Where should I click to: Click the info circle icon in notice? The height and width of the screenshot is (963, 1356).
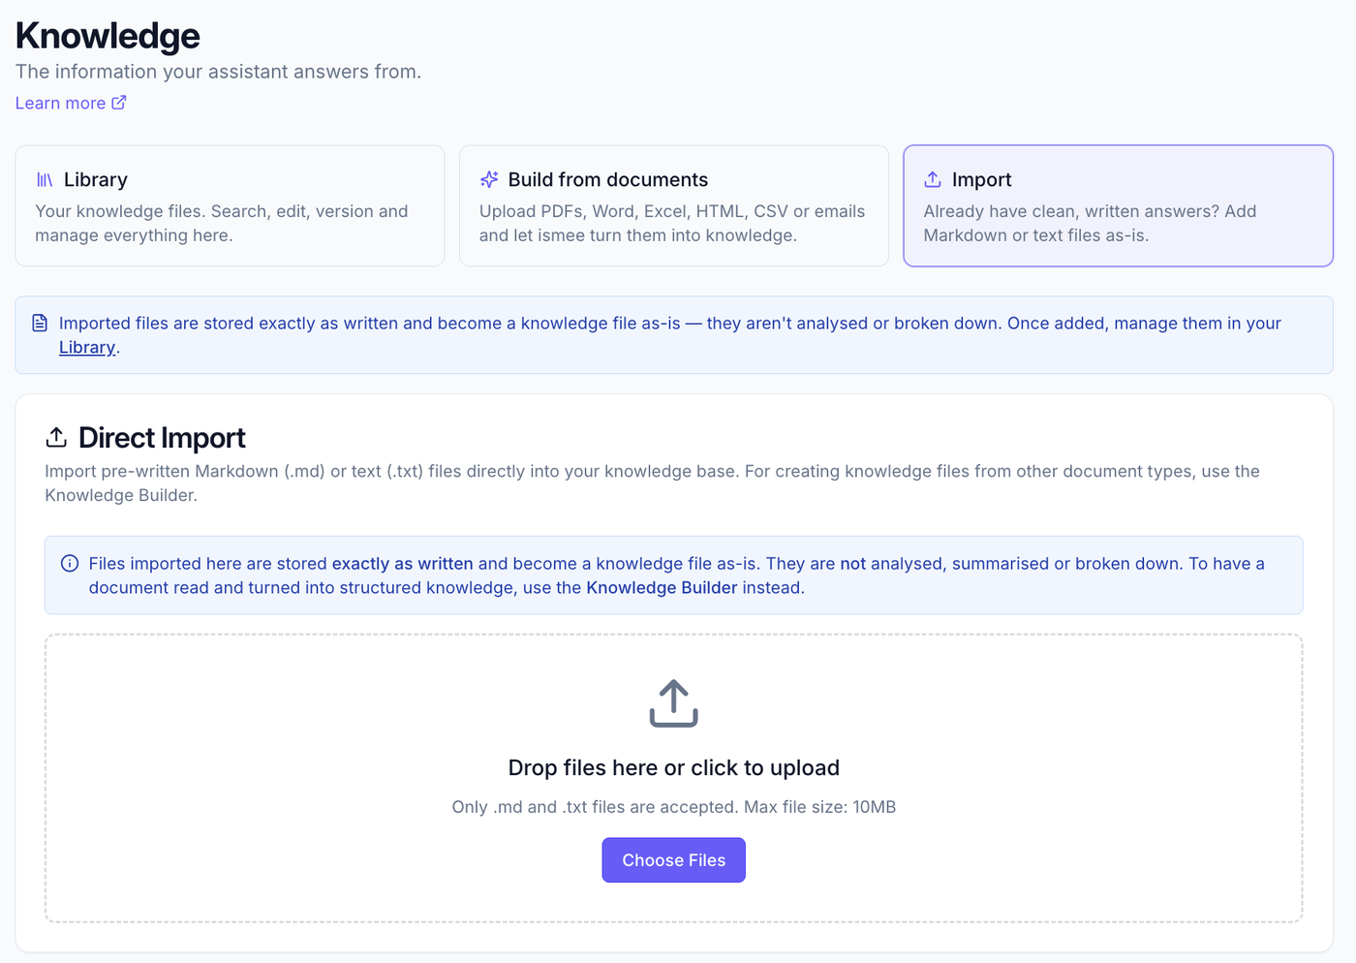click(70, 564)
